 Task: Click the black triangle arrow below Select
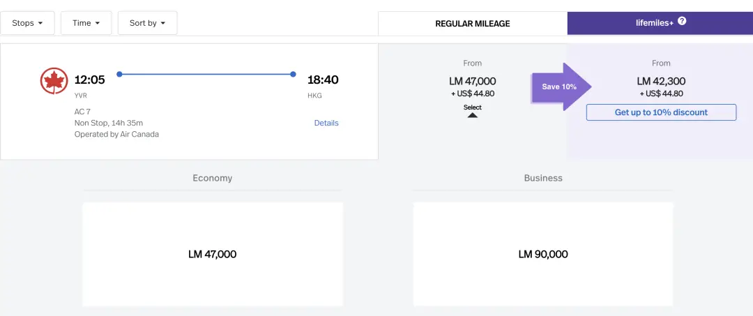(472, 115)
